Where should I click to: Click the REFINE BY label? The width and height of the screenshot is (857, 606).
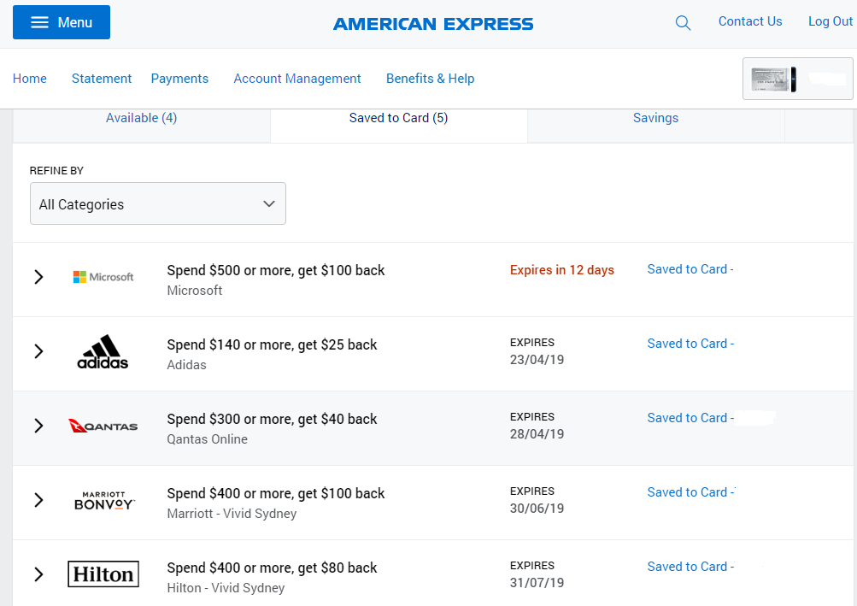click(56, 171)
